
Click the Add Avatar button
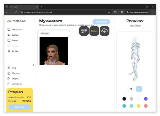point(101,22)
